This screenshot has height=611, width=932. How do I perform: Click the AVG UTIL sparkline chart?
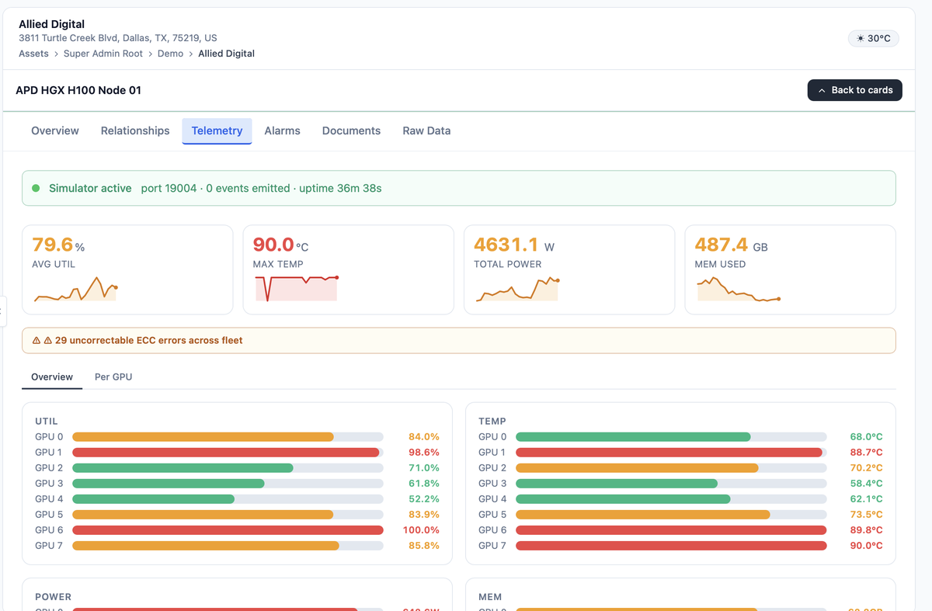[x=75, y=289]
